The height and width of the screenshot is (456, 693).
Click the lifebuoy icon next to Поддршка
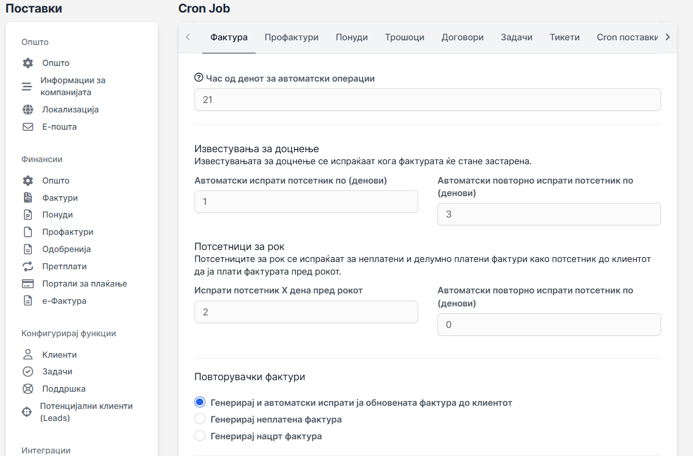[28, 389]
